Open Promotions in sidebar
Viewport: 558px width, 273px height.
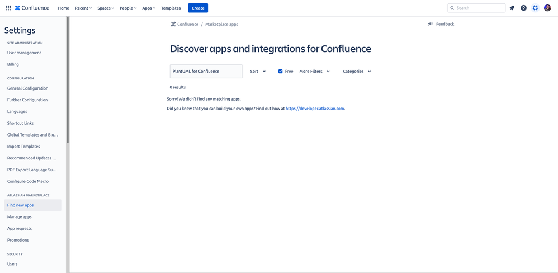click(x=18, y=240)
